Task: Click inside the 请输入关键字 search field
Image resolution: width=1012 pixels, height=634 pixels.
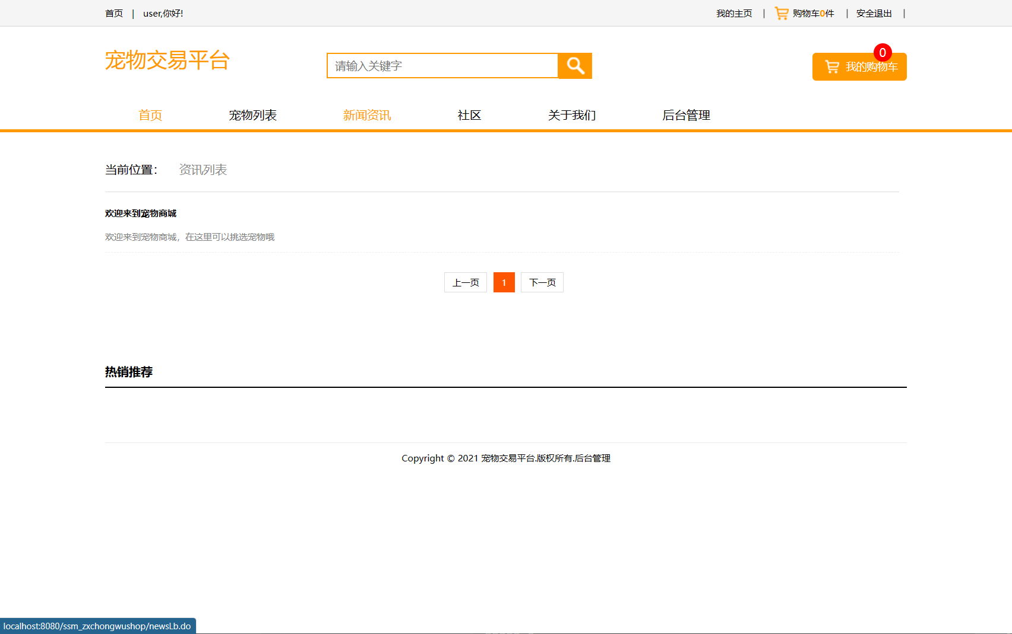Action: (442, 66)
